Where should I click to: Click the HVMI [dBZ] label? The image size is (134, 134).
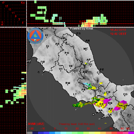click(x=36, y=124)
